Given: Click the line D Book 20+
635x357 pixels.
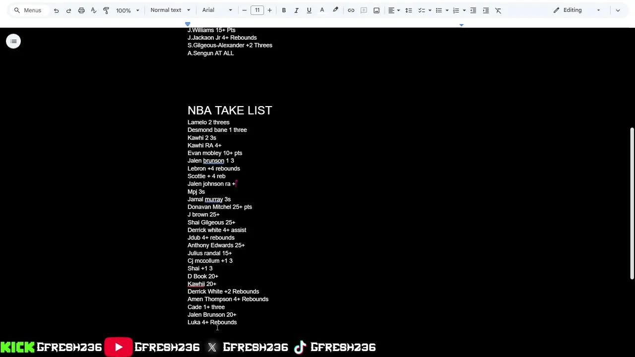Looking at the screenshot, I should click(203, 276).
